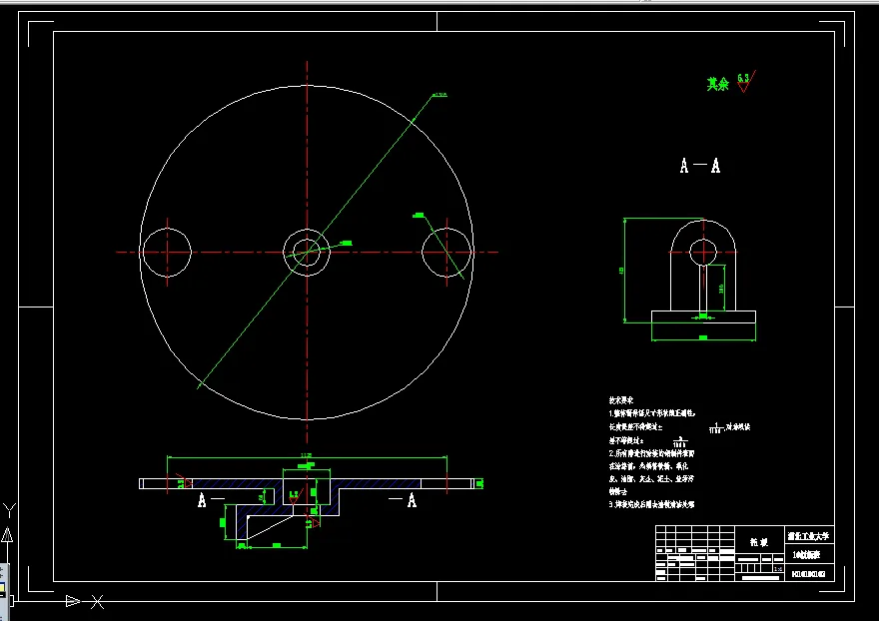The image size is (879, 621).
Task: Select the left A section-cut label
Action: 202,500
